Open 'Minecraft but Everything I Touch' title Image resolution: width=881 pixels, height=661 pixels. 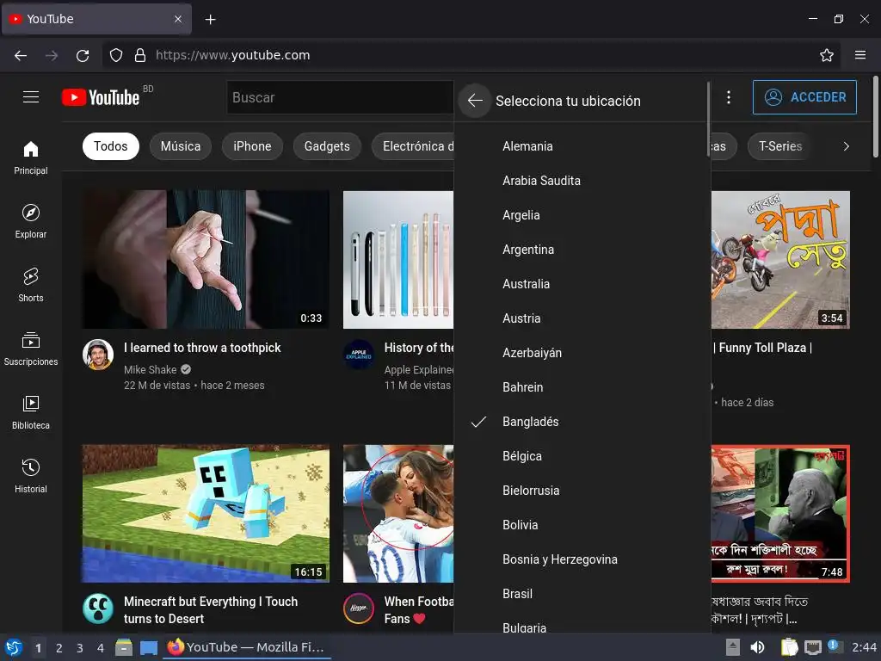click(x=211, y=610)
